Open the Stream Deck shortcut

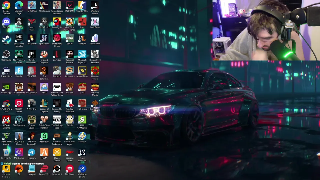pos(6,70)
